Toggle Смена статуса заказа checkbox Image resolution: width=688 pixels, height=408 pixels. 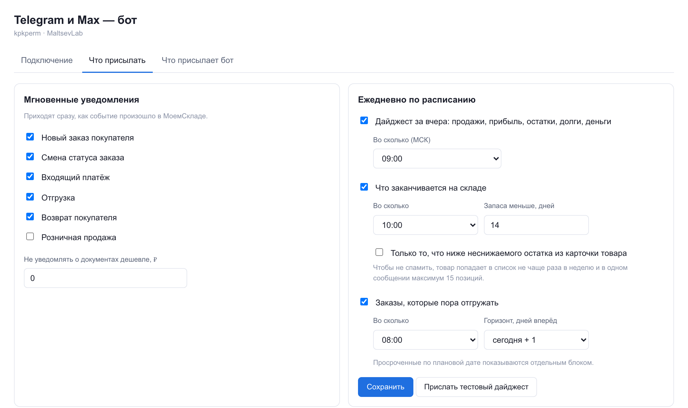click(x=30, y=157)
